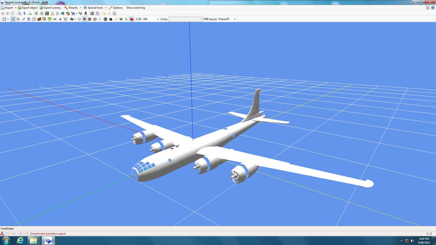Click the yellow undo arrow icon
This screenshot has width=436, height=245.
point(104,14)
